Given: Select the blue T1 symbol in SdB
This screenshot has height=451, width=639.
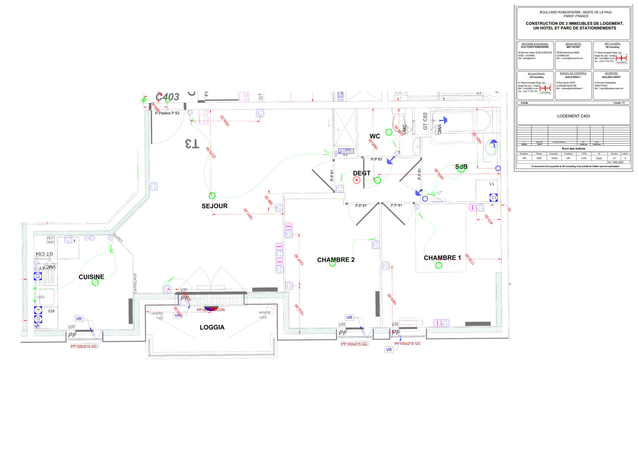Looking at the screenshot, I should click(493, 198).
